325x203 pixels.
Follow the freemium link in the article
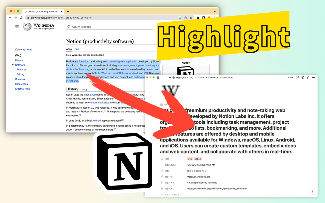pos(84,61)
